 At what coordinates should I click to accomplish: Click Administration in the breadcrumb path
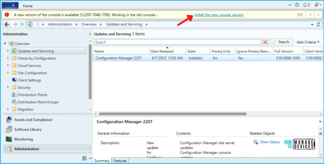point(60,24)
